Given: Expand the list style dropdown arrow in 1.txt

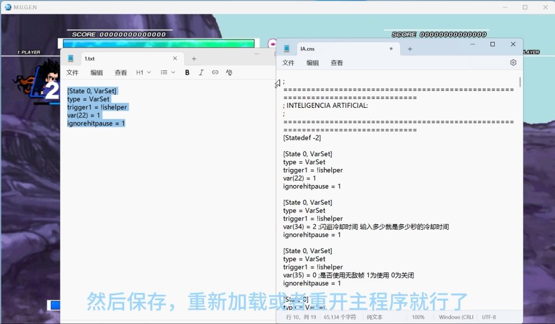Looking at the screenshot, I should (173, 73).
